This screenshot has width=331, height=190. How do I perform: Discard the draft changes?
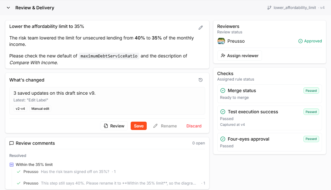click(194, 126)
